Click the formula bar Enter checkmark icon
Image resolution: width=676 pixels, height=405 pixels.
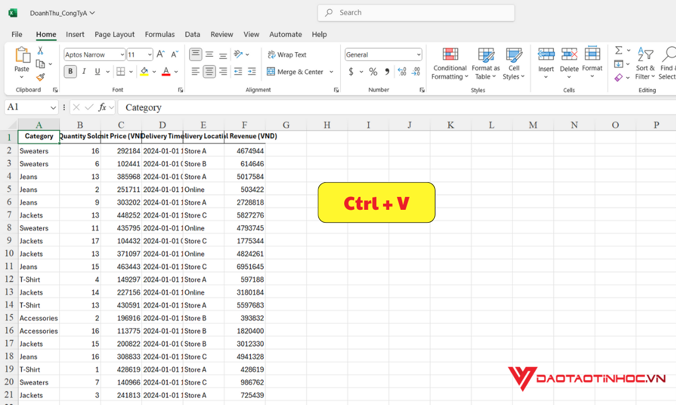click(x=89, y=107)
